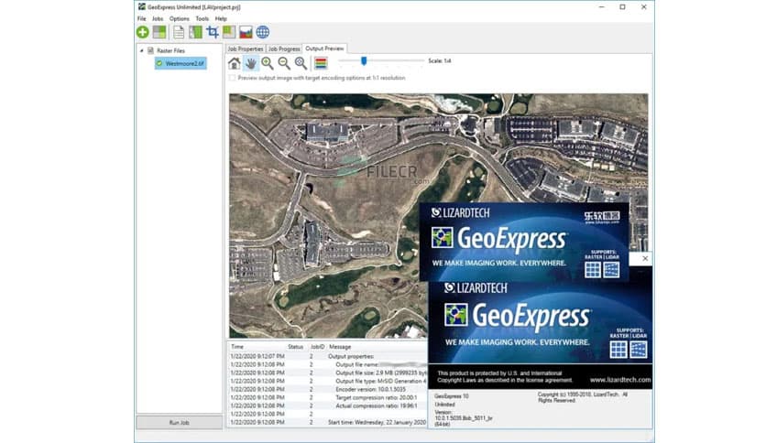Screen dimensions: 766x443
Task: Click the 'GeoExpress 10' text in About dialog
Action: [x=452, y=396]
